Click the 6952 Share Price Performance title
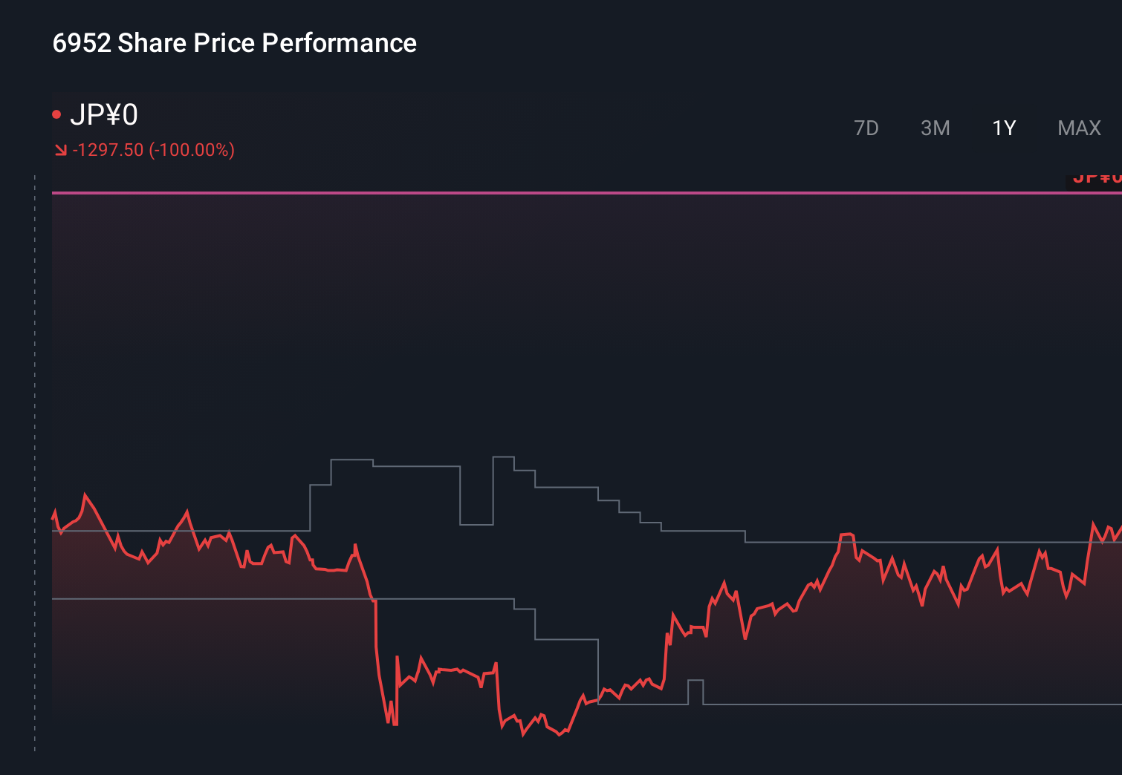Screen dimensions: 1122x775 pos(233,43)
